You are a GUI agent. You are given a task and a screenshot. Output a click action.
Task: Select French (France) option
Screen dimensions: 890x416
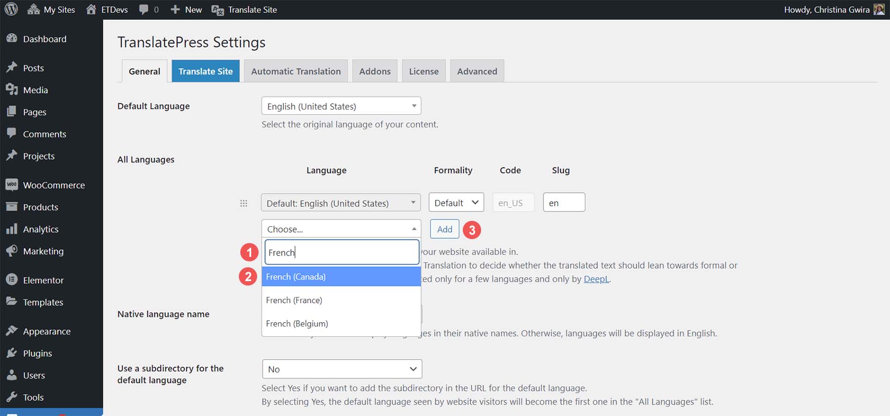coord(341,300)
